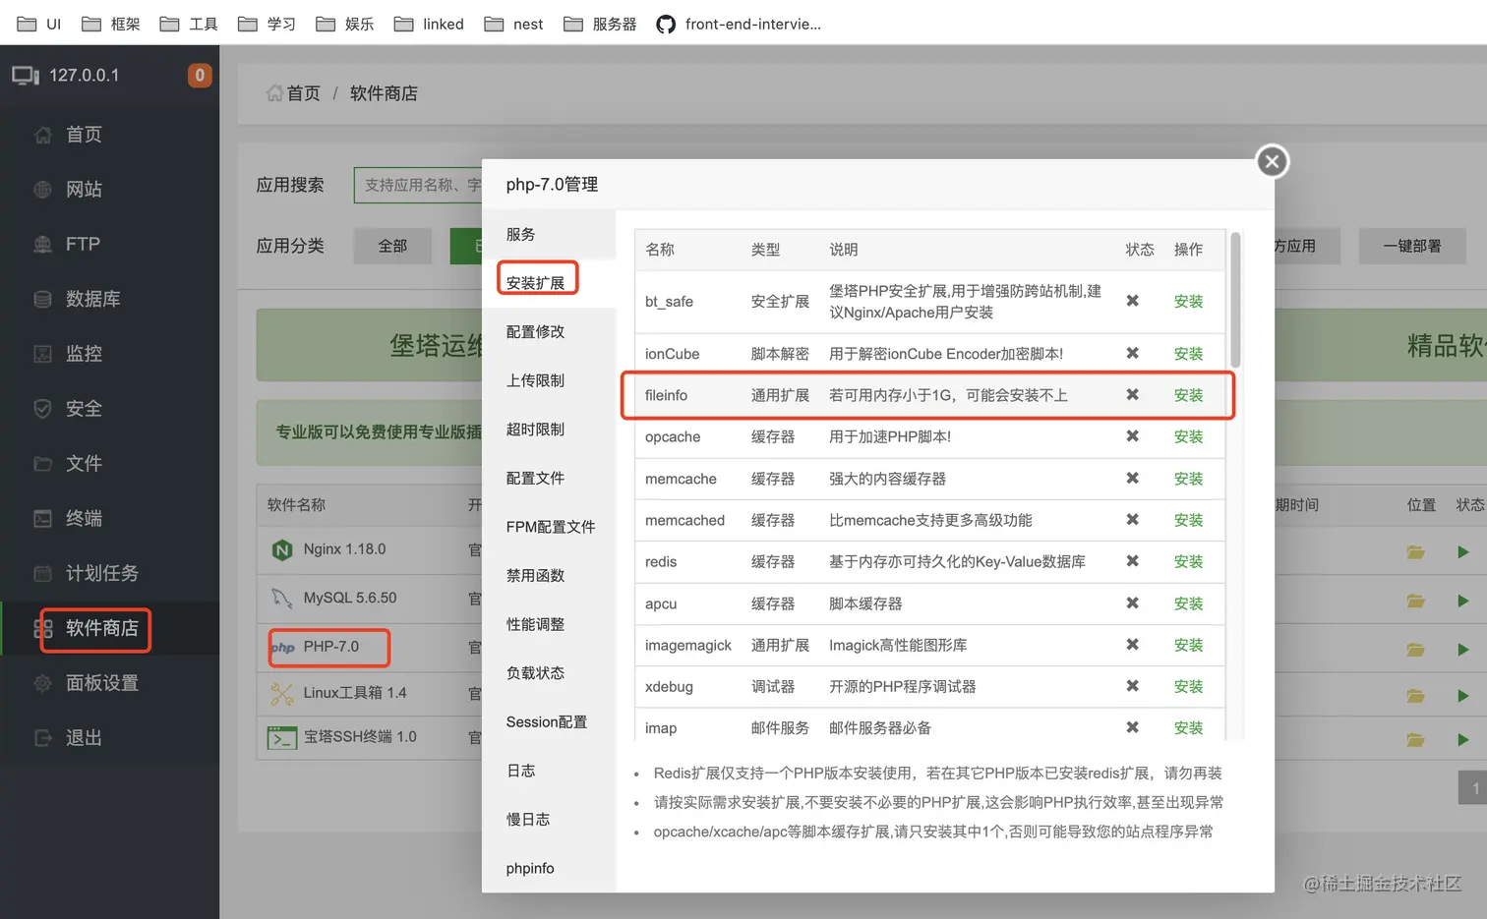Screen dimensions: 1487x919
Task: Install the bt_safe extension
Action: coord(1188,302)
